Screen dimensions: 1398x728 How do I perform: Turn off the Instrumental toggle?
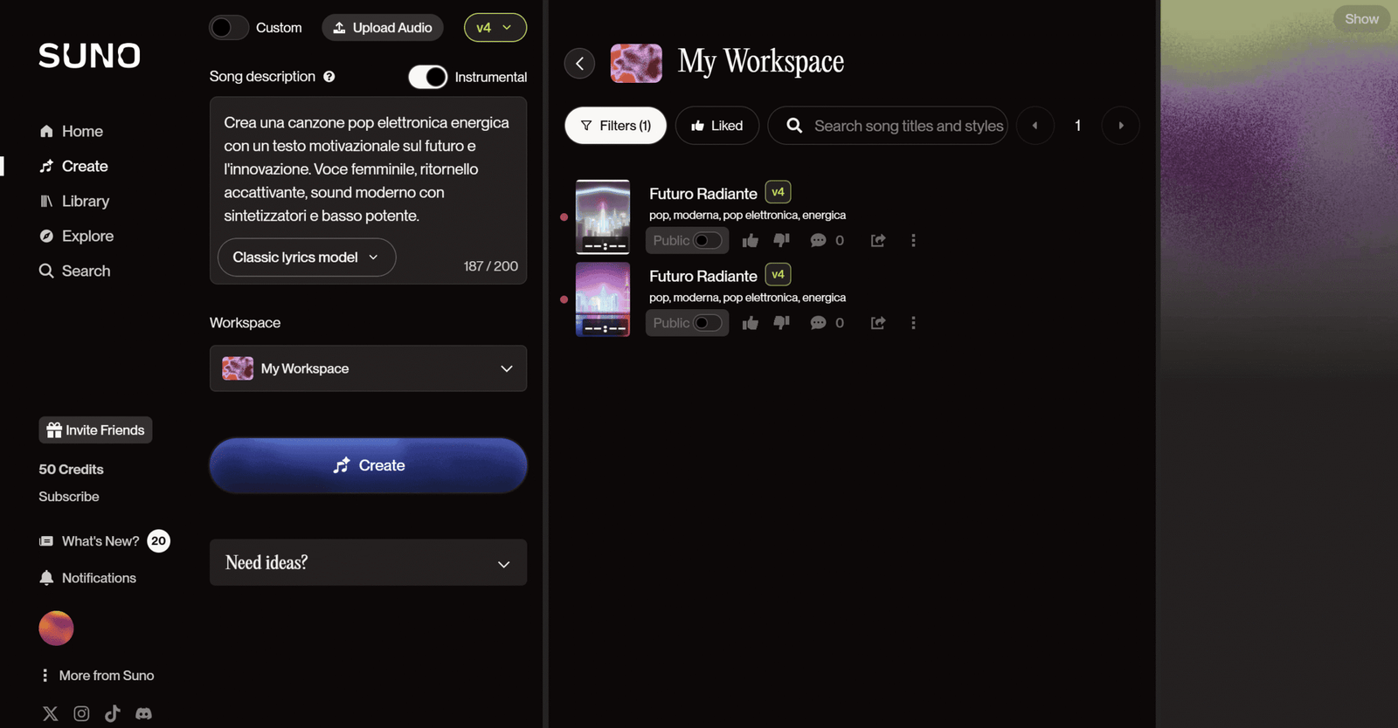428,77
